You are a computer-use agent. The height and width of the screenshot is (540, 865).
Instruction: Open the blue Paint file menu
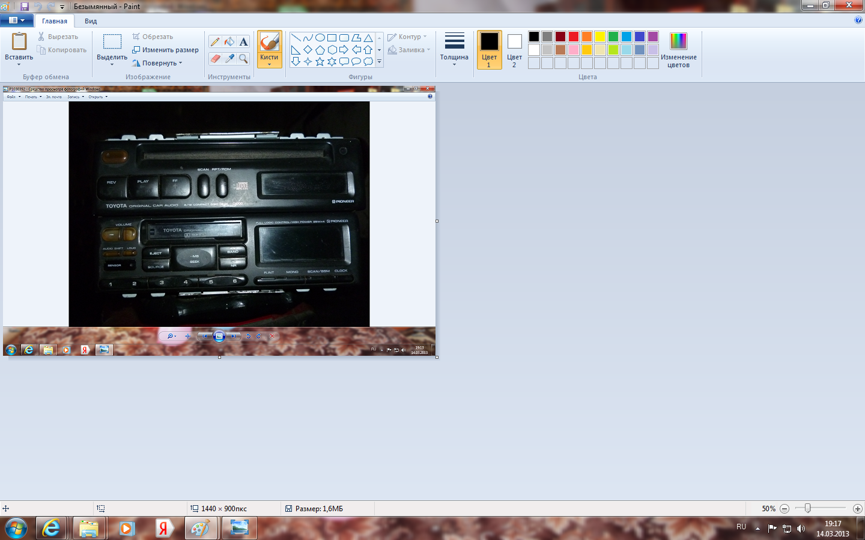point(17,20)
